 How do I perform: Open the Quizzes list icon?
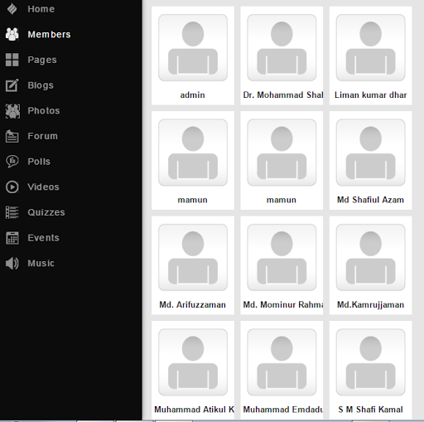point(12,212)
